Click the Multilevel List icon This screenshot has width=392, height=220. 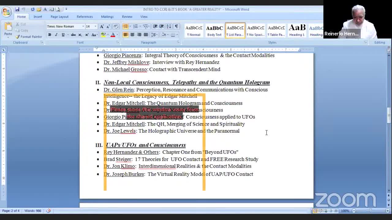[146, 27]
